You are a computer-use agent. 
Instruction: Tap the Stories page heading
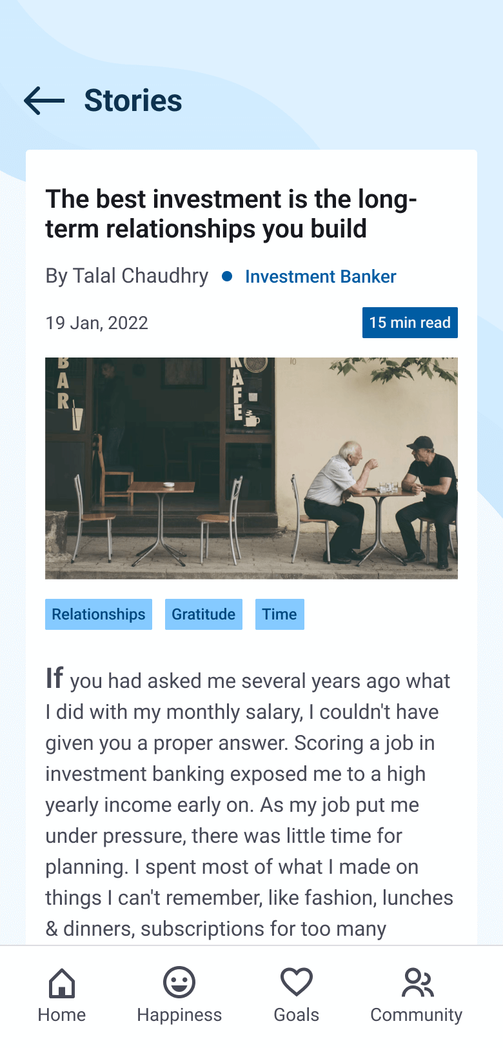pyautogui.click(x=133, y=101)
